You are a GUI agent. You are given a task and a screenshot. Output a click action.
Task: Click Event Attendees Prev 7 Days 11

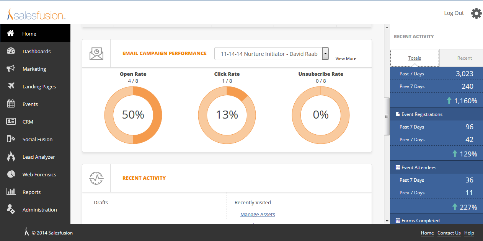[x=469, y=193]
